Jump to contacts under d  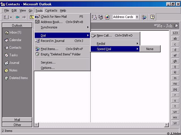coord(175,50)
